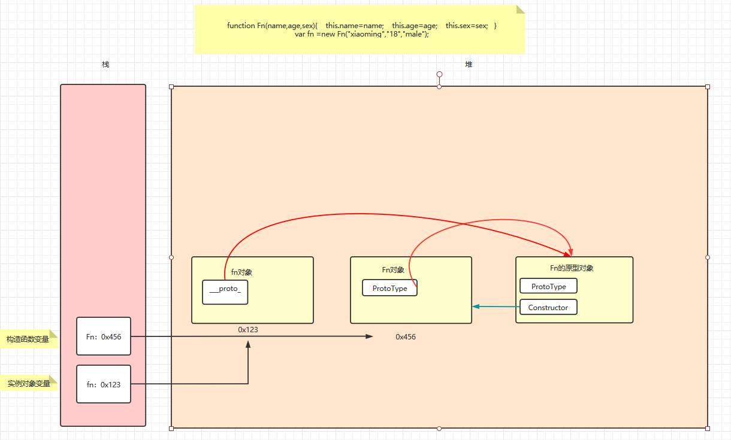Select the fn: 0x123 stack box
731x440 pixels.
click(104, 384)
